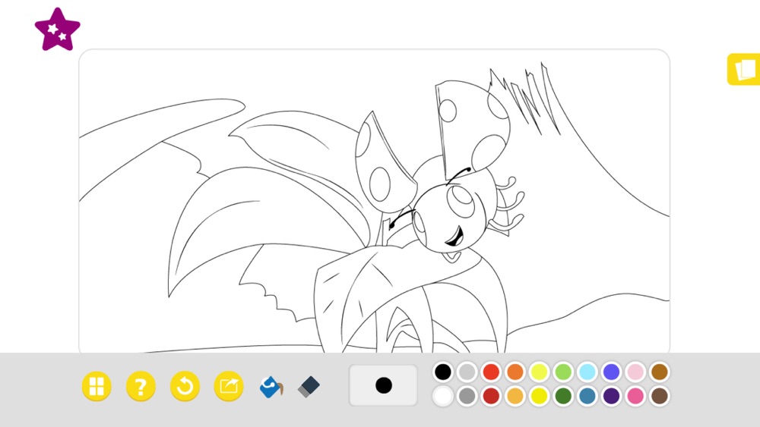Pick the pure yellow color swatch
Image resolution: width=760 pixels, height=427 pixels.
539,396
